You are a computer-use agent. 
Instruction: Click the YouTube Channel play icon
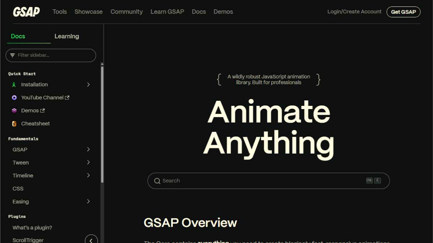point(14,98)
